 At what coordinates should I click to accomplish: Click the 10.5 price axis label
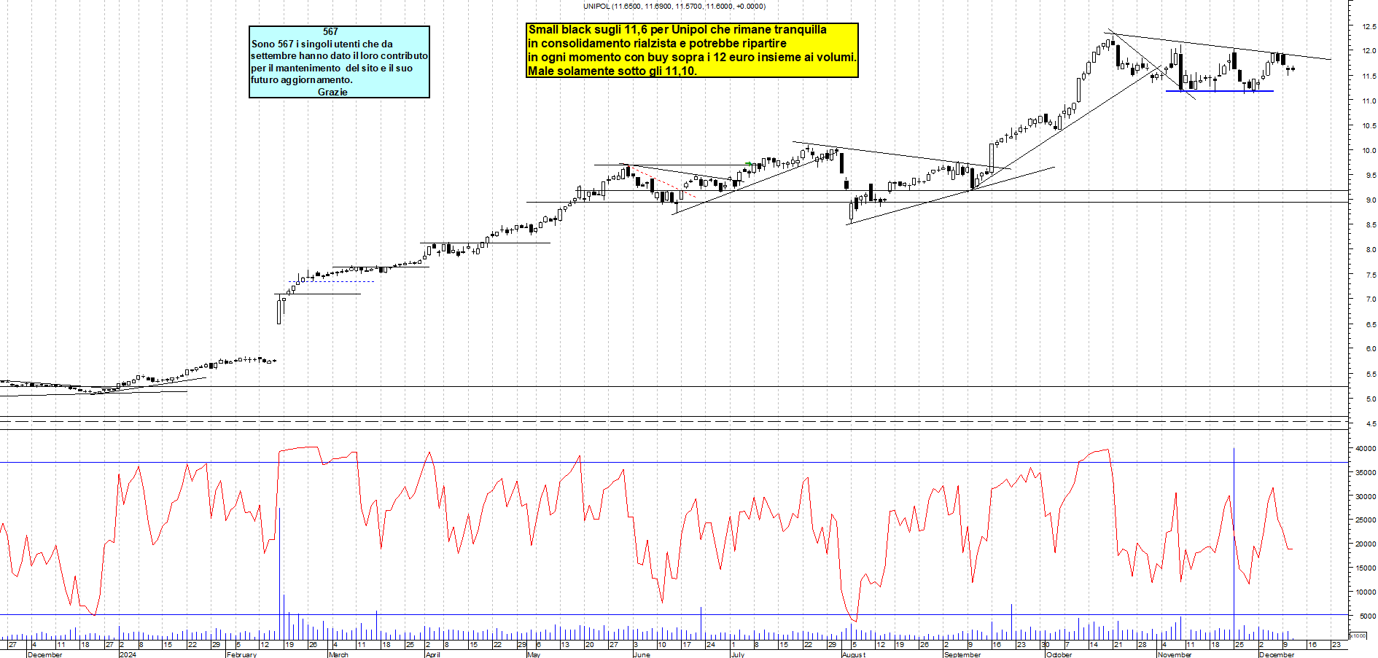click(1369, 125)
